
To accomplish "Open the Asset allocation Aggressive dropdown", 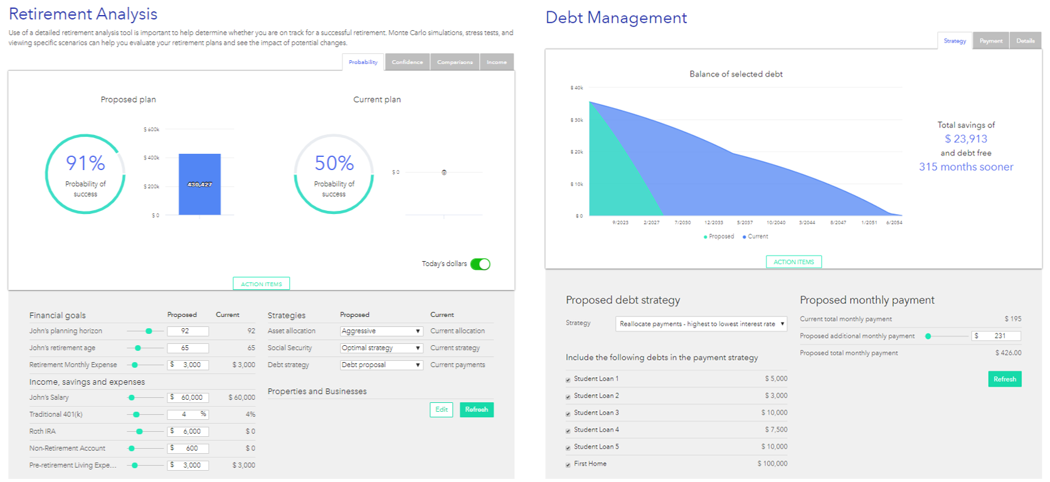I will 381,331.
